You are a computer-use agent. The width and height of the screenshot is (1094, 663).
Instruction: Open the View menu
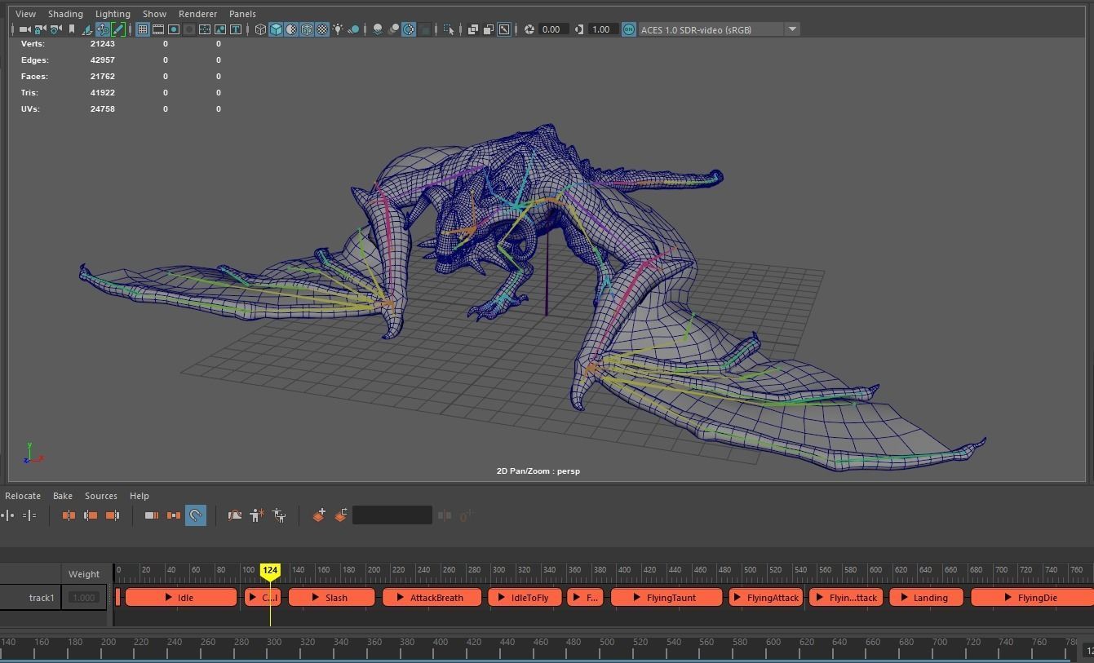(25, 14)
